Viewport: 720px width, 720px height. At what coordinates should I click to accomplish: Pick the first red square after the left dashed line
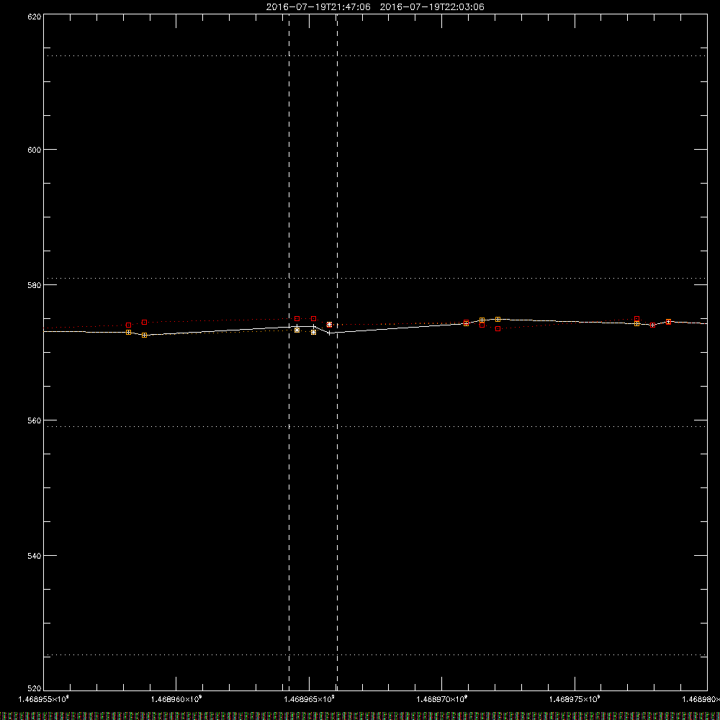[x=297, y=319]
